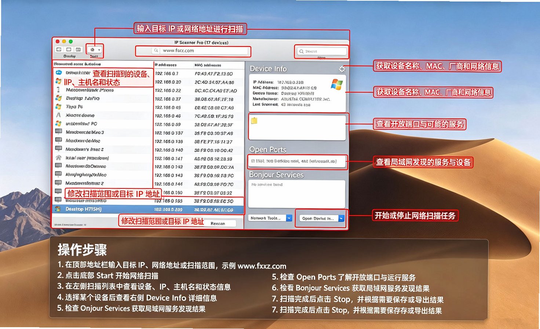This screenshot has height=329, width=540.
Task: Click monitor icon of 192.168.0.165 row
Action: pos(58,200)
